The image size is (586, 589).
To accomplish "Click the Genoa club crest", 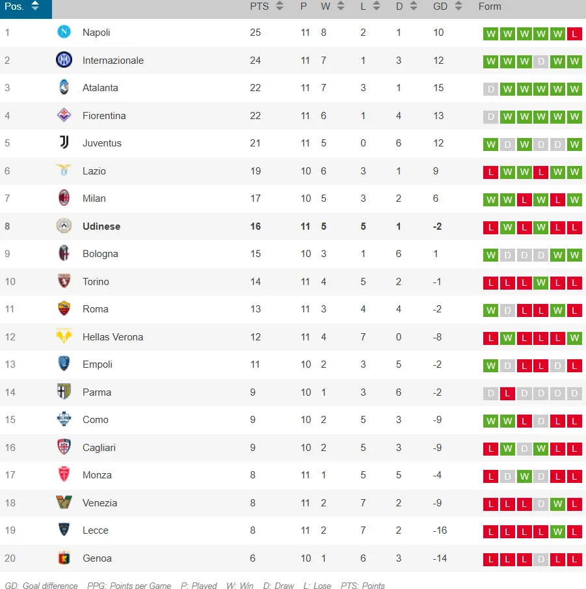I will point(64,558).
